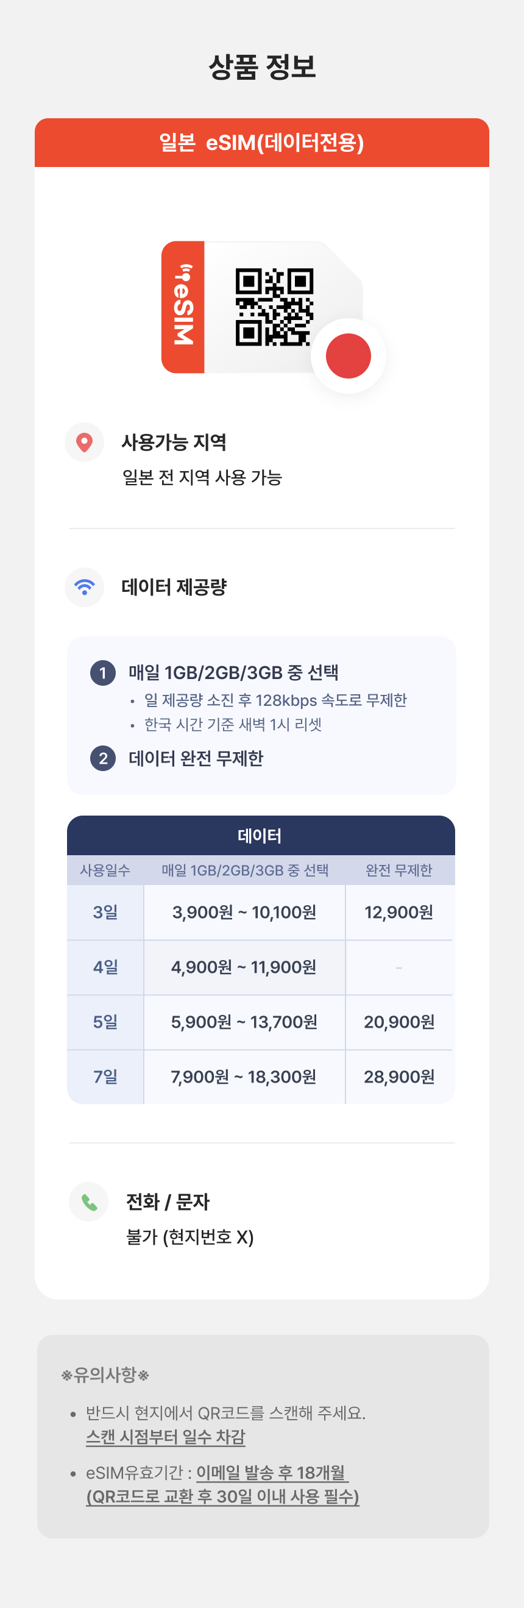This screenshot has width=524, height=1608.
Task: Click the 데이터 table header bar
Action: [x=261, y=835]
